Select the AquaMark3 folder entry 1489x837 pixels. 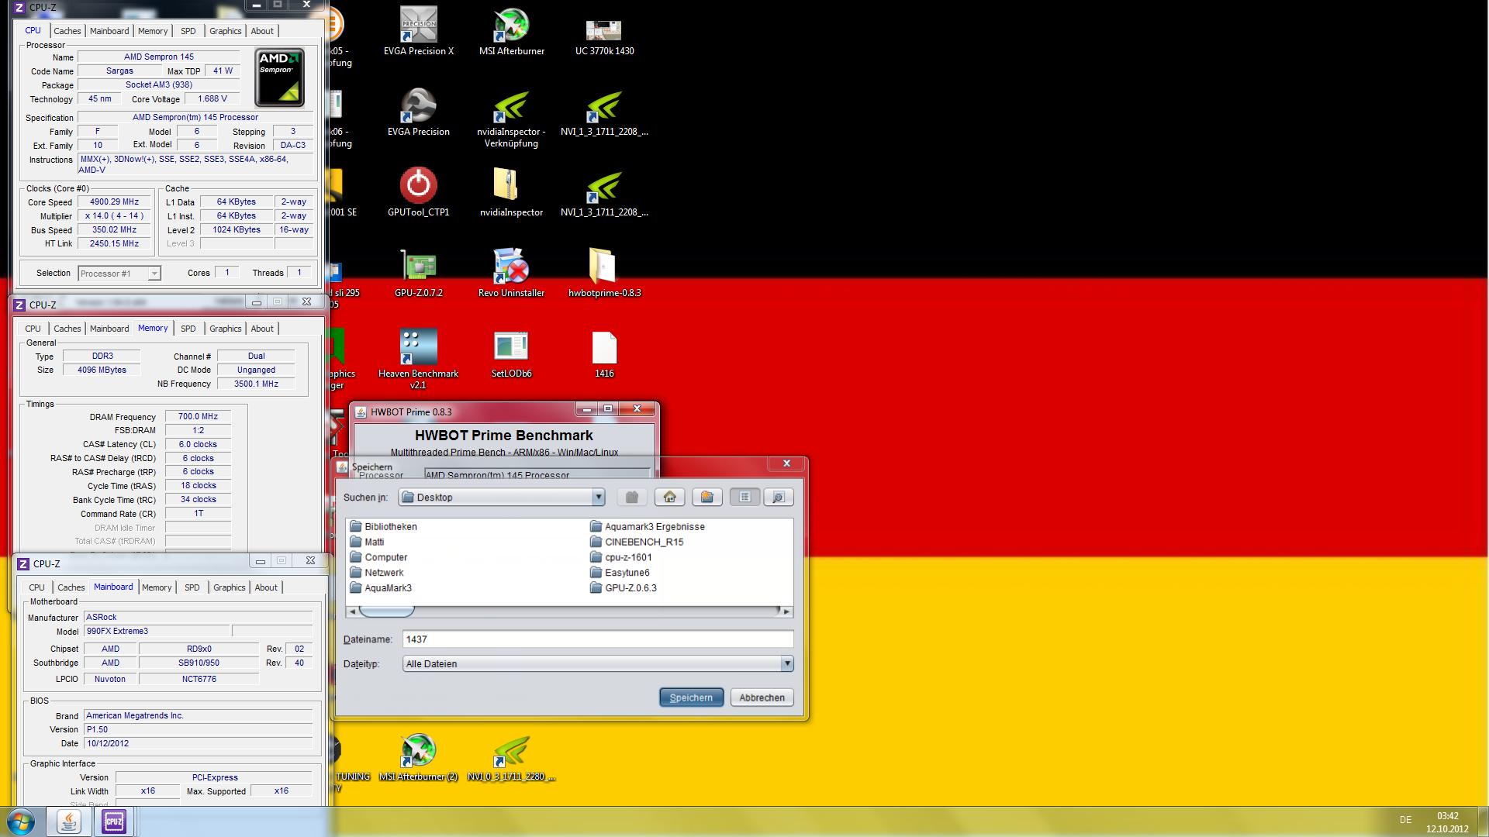click(x=381, y=588)
